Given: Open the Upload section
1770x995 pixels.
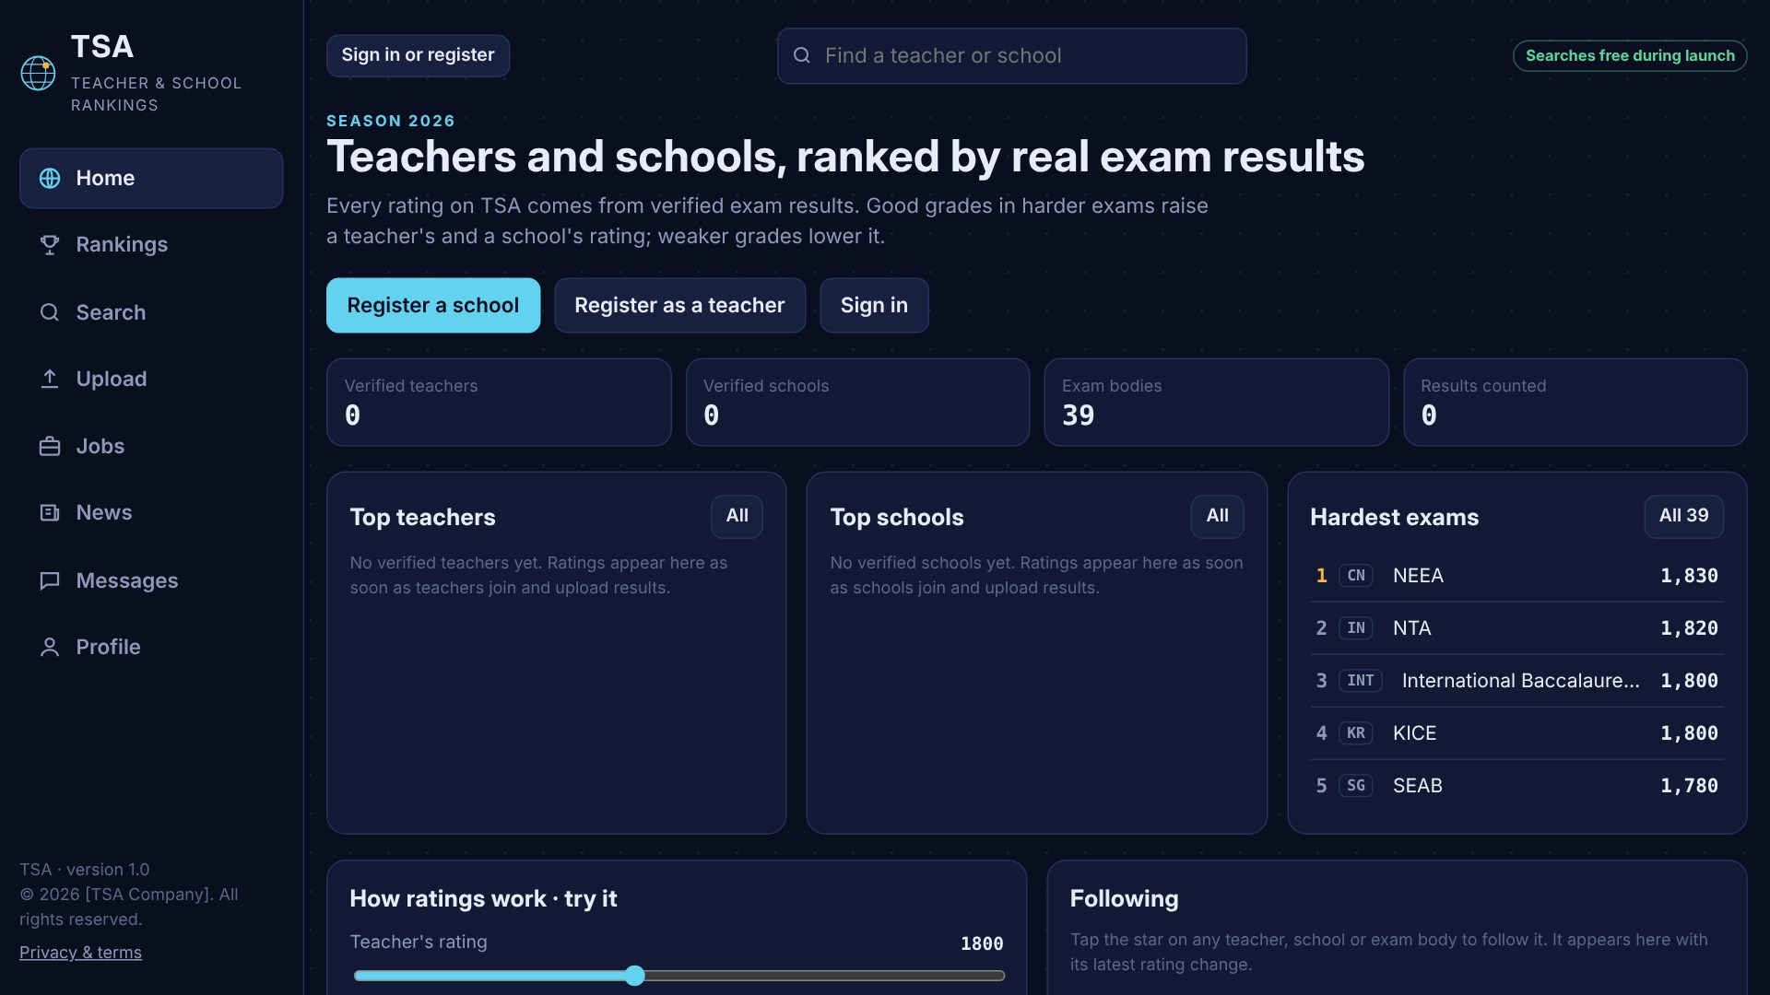Looking at the screenshot, I should (151, 379).
